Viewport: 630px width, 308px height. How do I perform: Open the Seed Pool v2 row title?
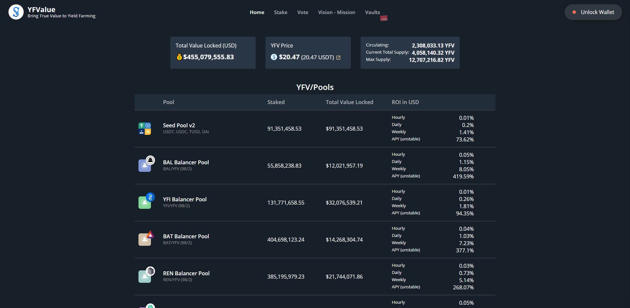[179, 125]
